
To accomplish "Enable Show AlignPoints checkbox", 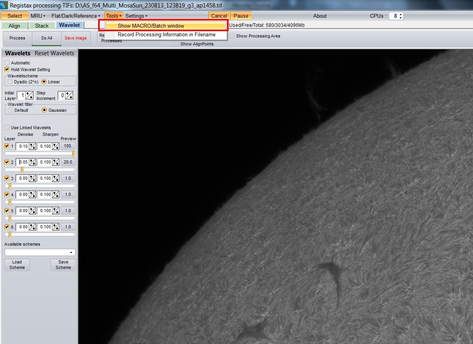I will (176, 44).
